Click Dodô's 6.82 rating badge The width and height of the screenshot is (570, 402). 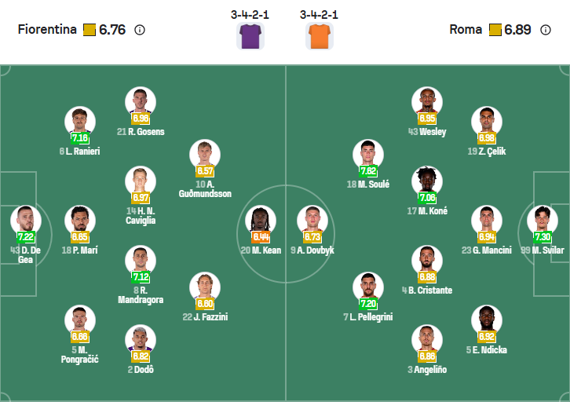(x=141, y=356)
